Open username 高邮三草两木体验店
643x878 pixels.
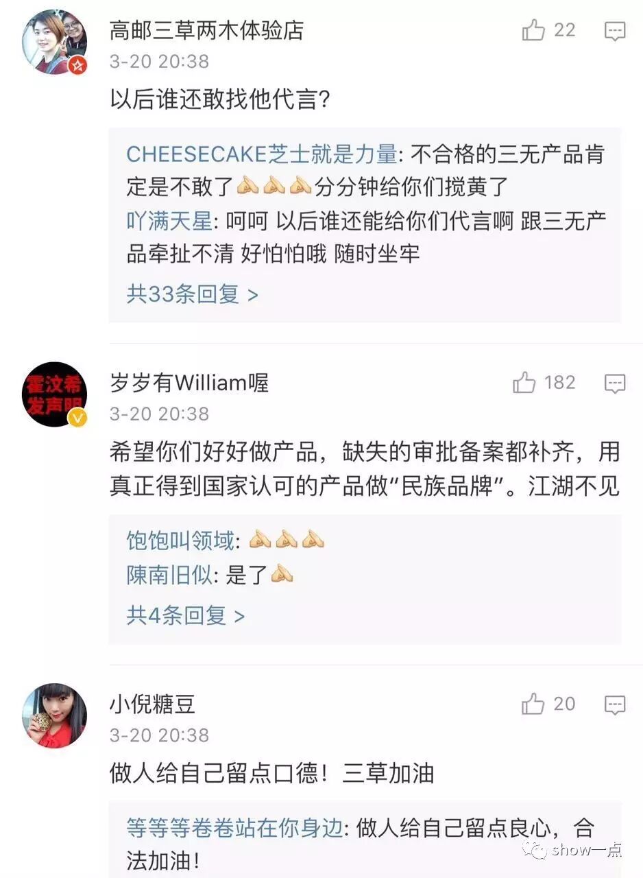206,31
